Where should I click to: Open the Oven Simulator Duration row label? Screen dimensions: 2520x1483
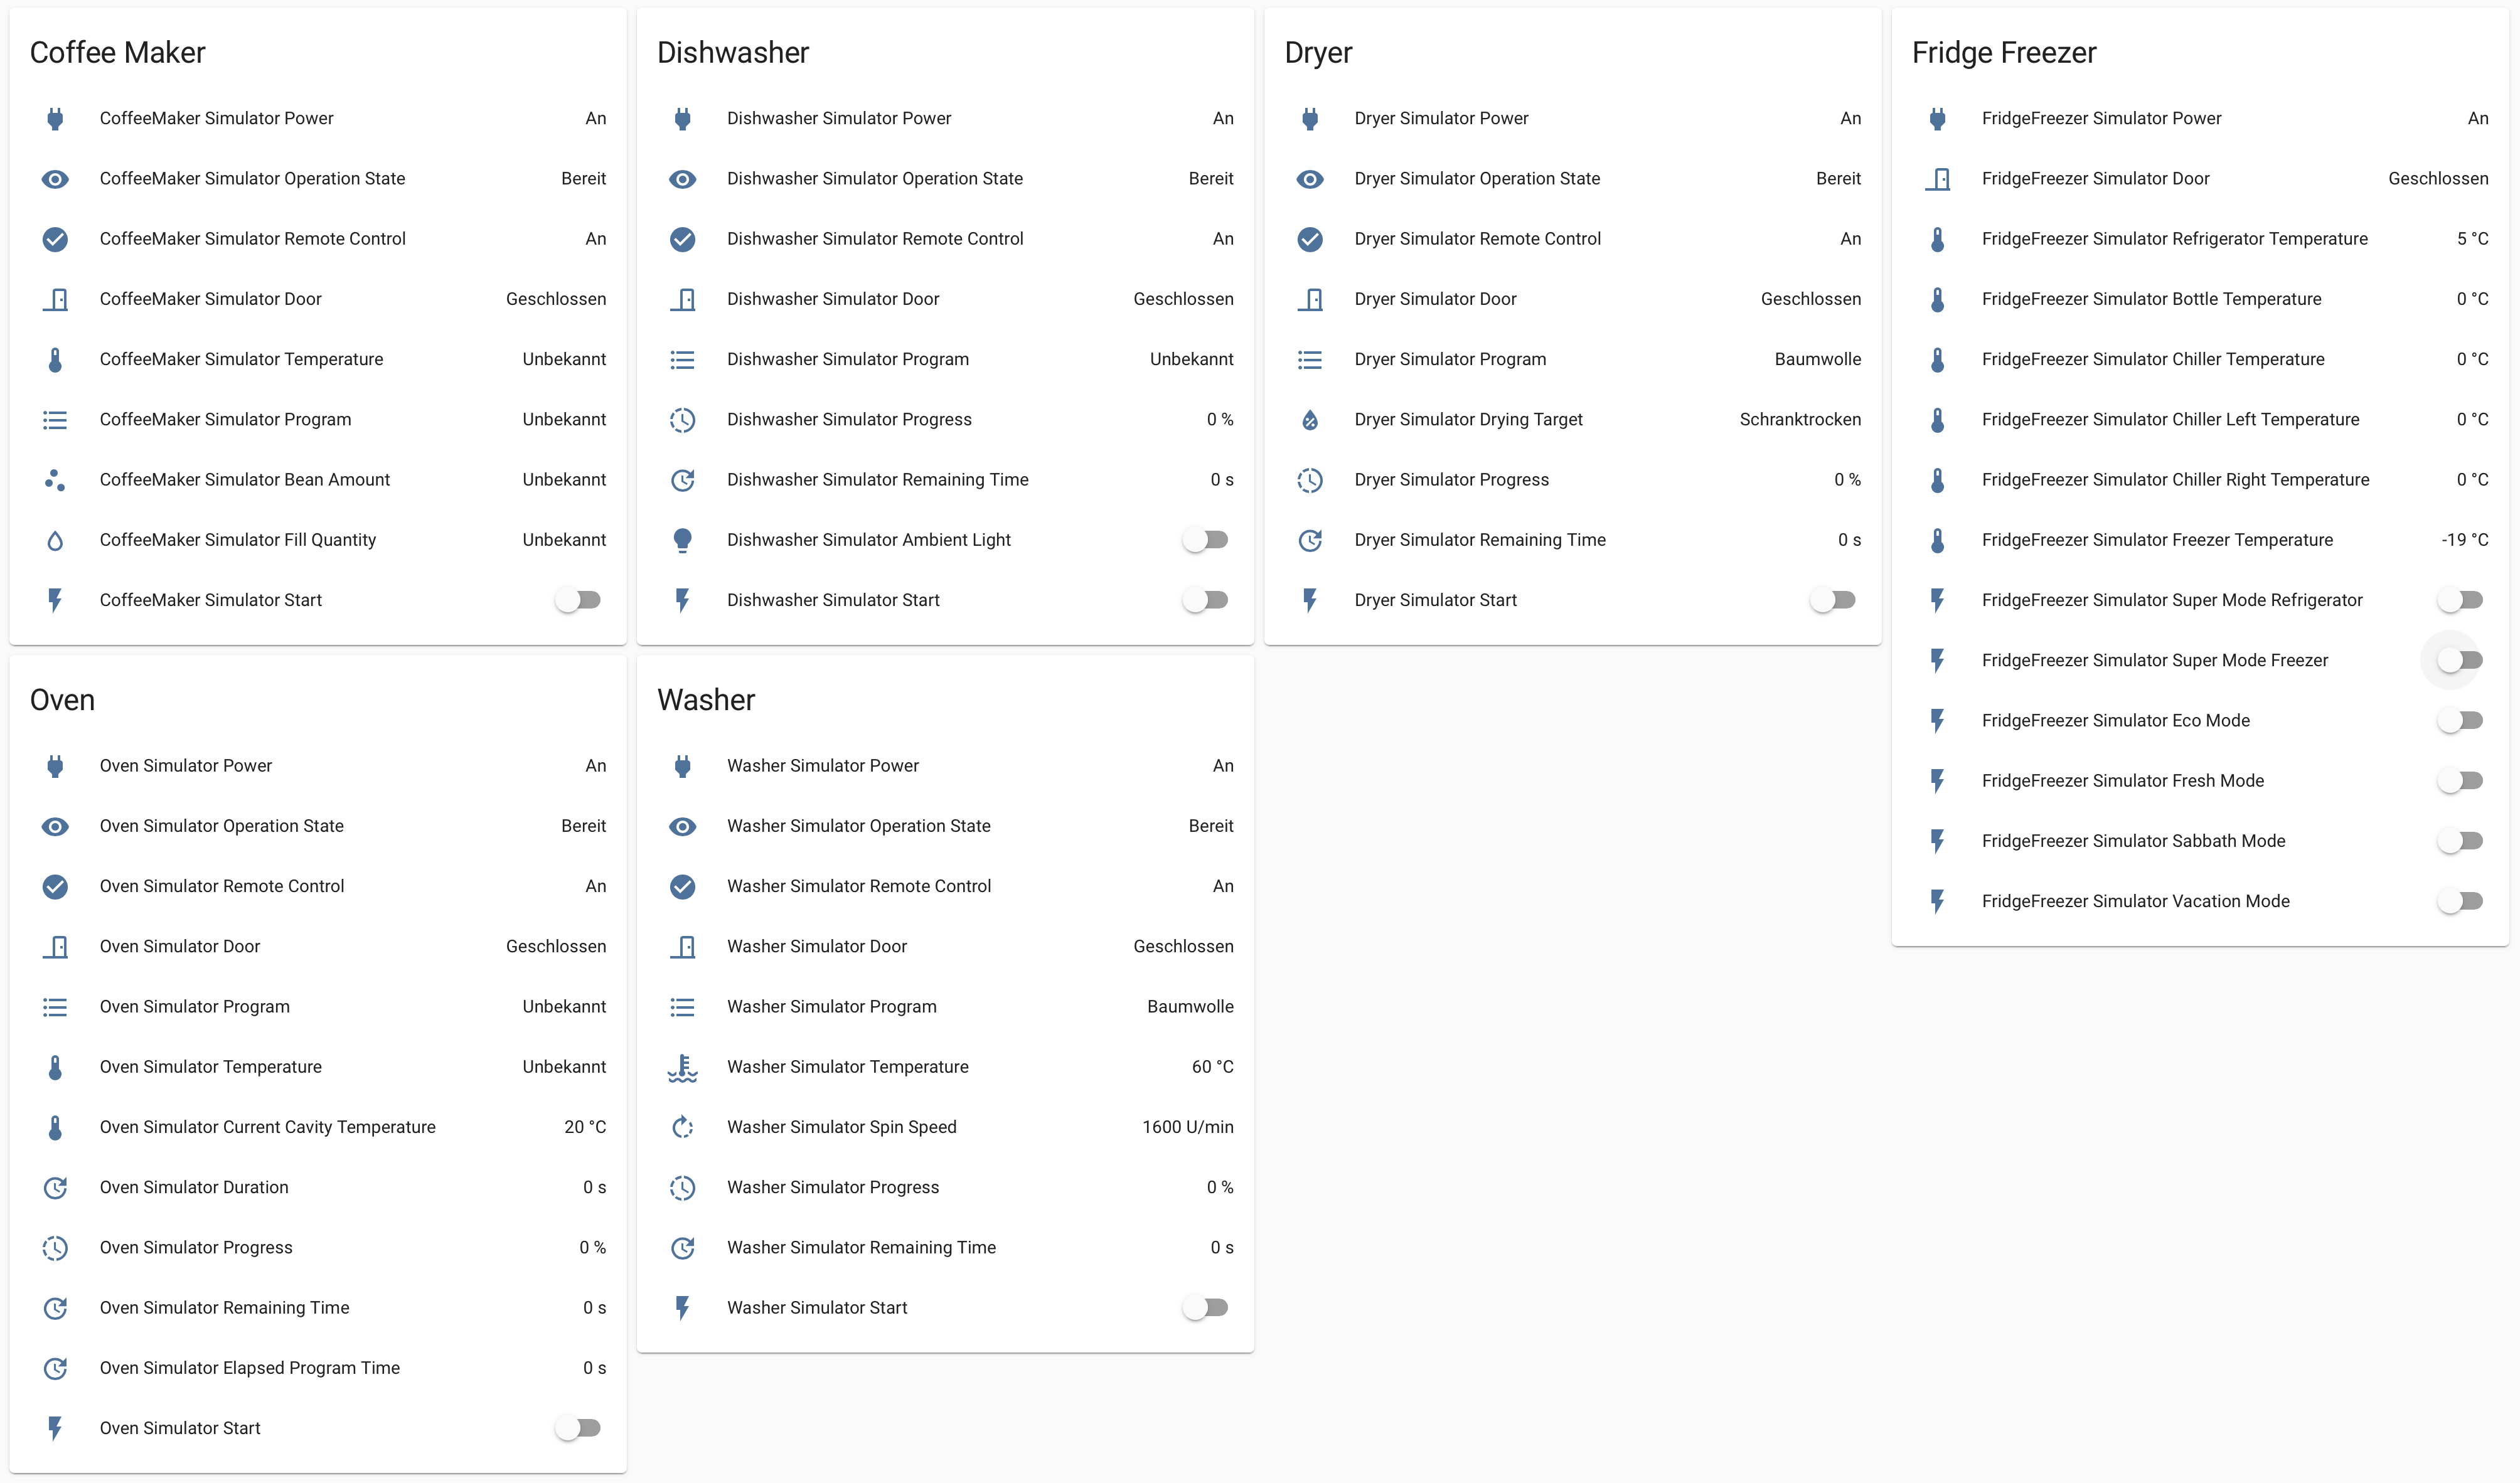tap(194, 1187)
